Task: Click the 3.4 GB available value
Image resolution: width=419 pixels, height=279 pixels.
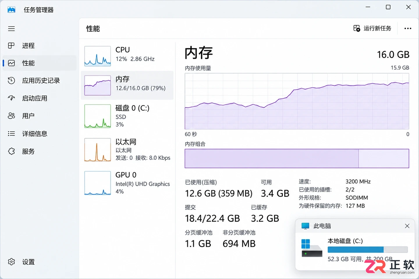Action: (x=275, y=194)
